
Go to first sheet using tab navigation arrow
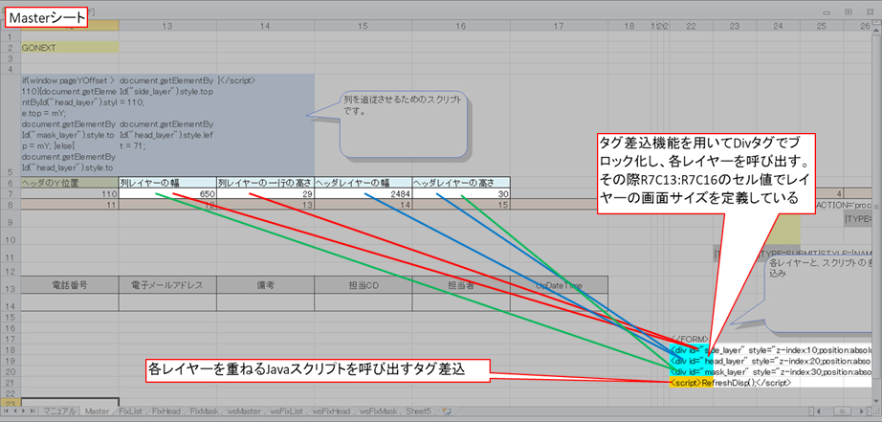click(x=6, y=411)
